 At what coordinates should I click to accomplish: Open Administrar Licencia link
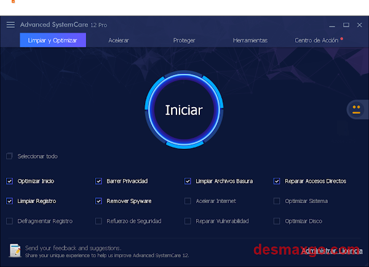click(x=332, y=251)
